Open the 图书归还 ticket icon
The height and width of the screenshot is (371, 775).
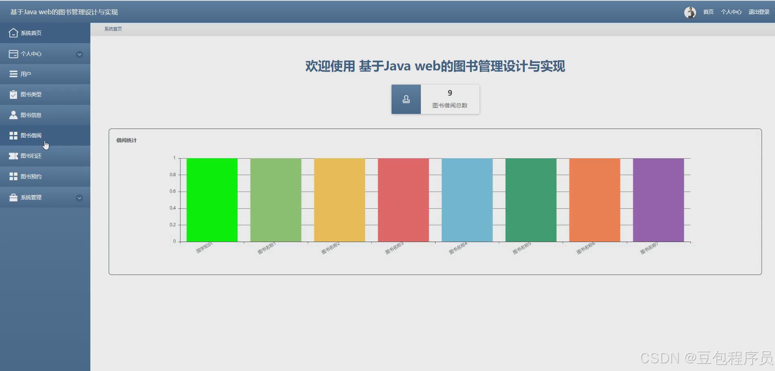[x=13, y=156]
